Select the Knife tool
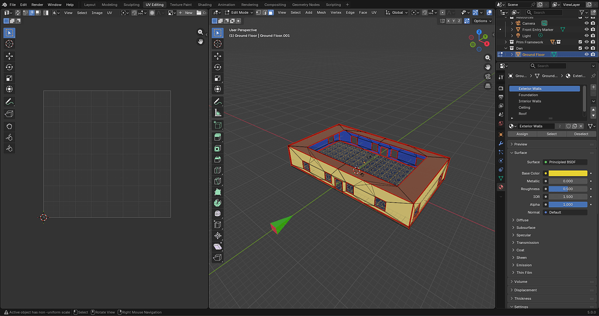The width and height of the screenshot is (599, 316). [218, 181]
